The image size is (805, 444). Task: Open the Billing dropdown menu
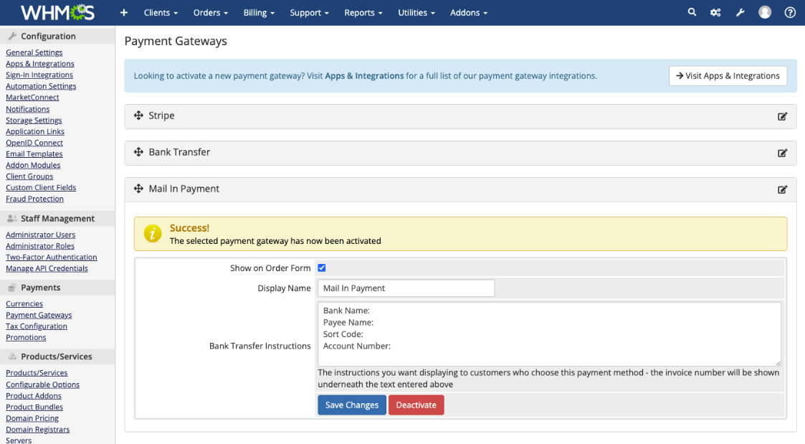coord(259,12)
